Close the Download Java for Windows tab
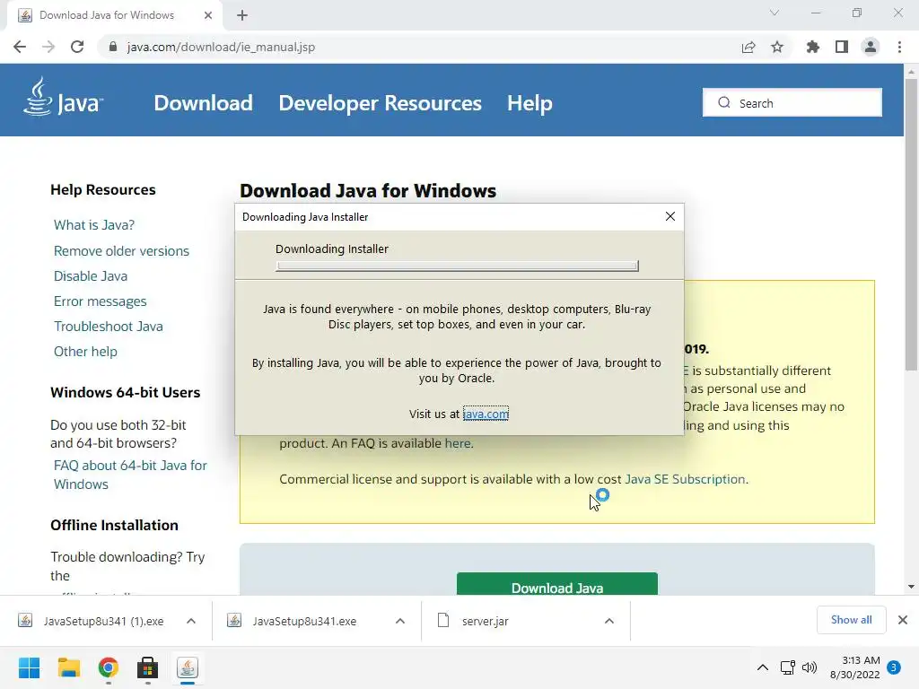919x689 pixels. [x=208, y=15]
